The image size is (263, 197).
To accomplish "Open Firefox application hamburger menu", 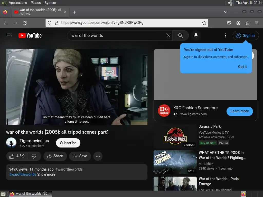I will point(257,23).
